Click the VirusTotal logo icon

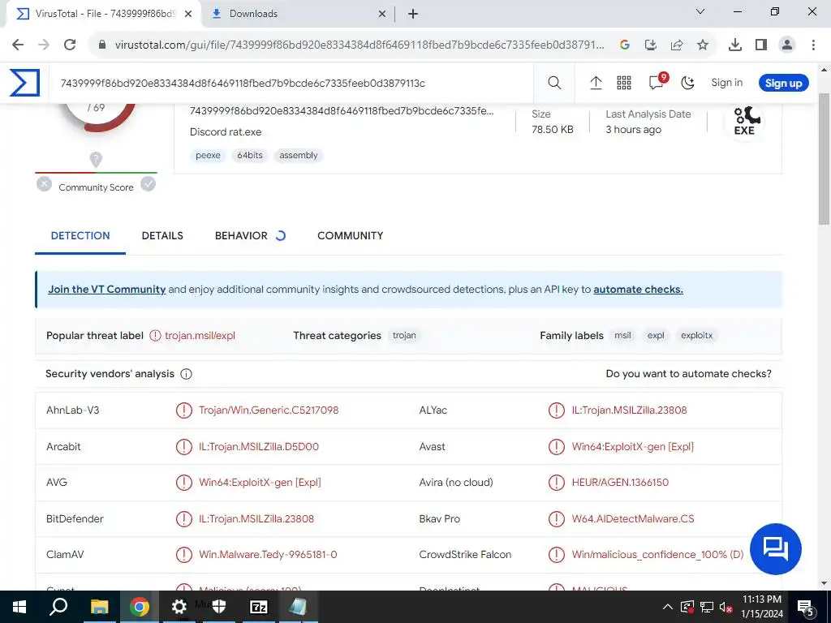pyautogui.click(x=24, y=83)
